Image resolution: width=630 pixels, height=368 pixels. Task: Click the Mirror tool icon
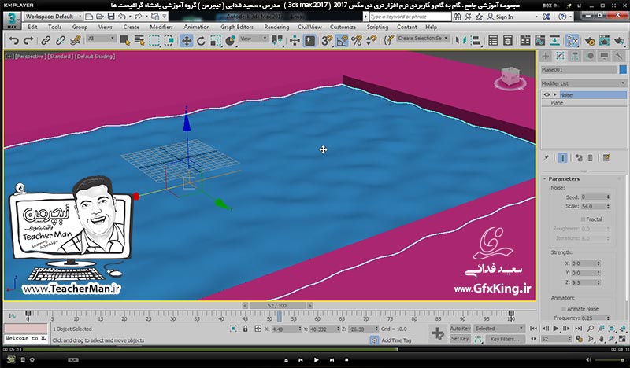(461, 40)
